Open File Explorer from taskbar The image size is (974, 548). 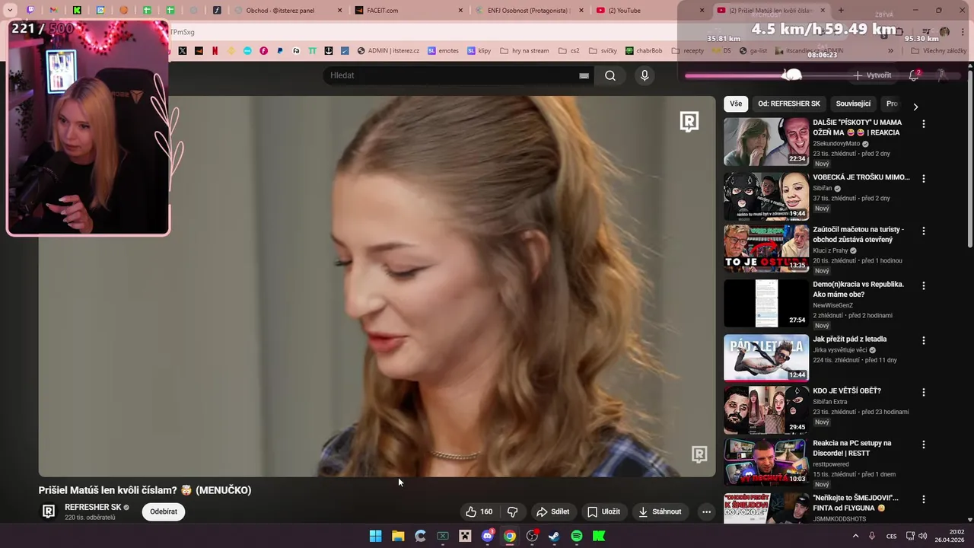pyautogui.click(x=398, y=536)
